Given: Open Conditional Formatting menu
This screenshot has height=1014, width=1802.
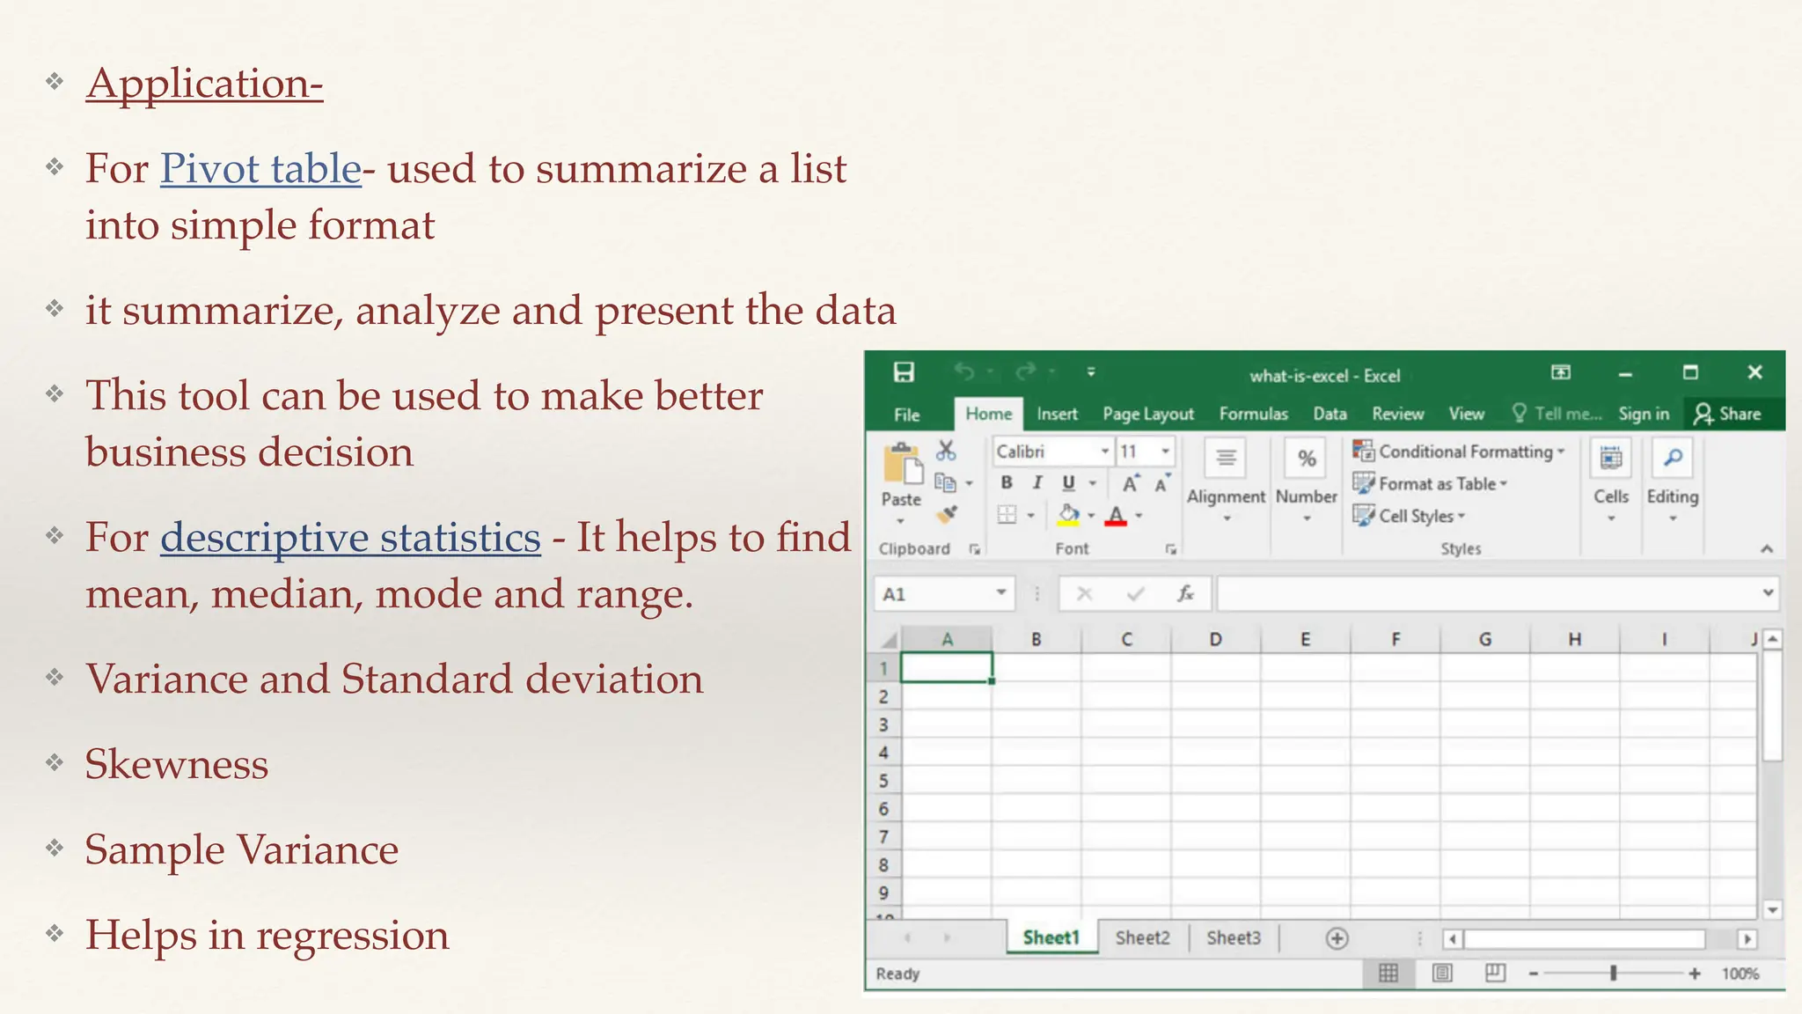Looking at the screenshot, I should pos(1459,452).
